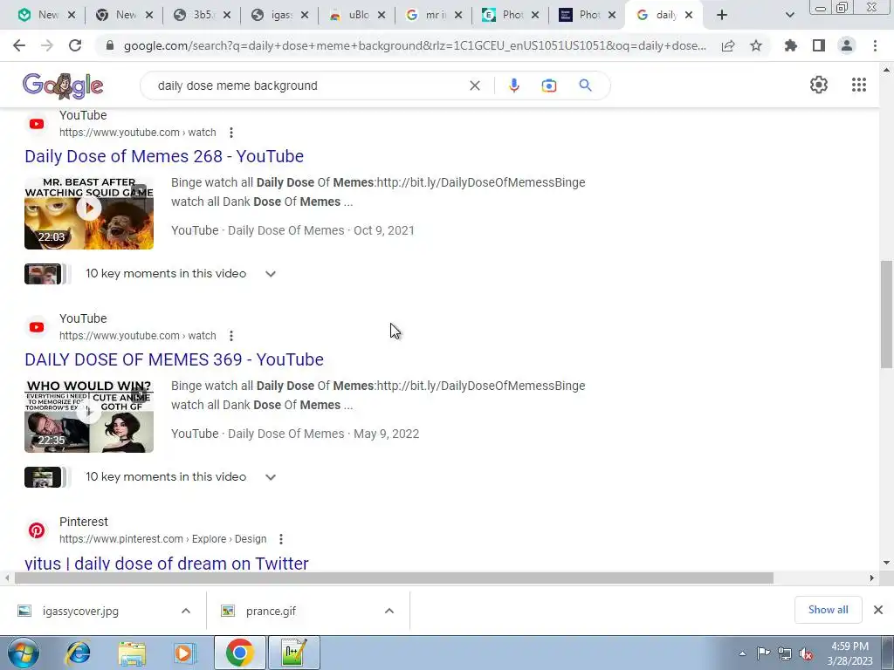This screenshot has height=670, width=894.
Task: Click the Windows Start button
Action: click(x=24, y=653)
